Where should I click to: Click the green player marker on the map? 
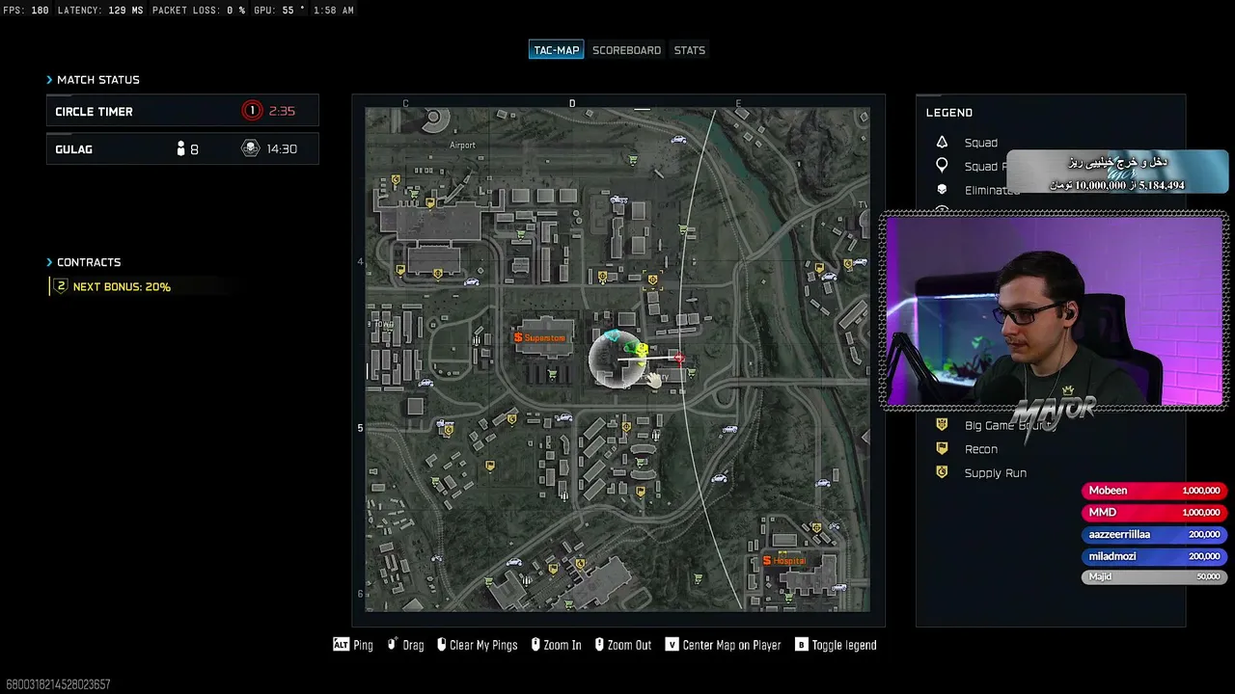point(630,346)
